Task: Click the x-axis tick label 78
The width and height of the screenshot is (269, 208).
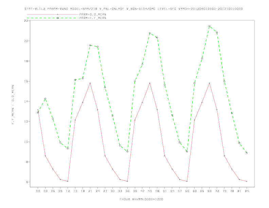Action: pos(232,191)
